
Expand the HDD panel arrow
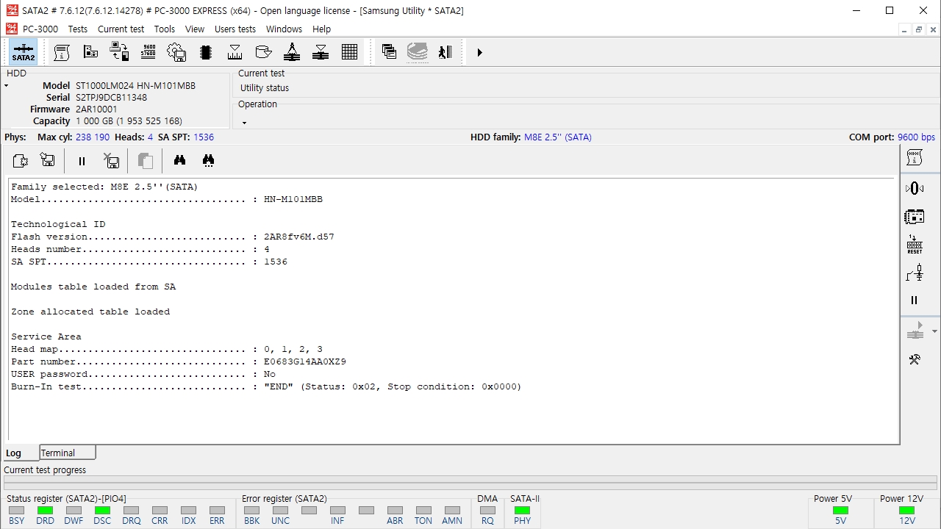point(7,87)
